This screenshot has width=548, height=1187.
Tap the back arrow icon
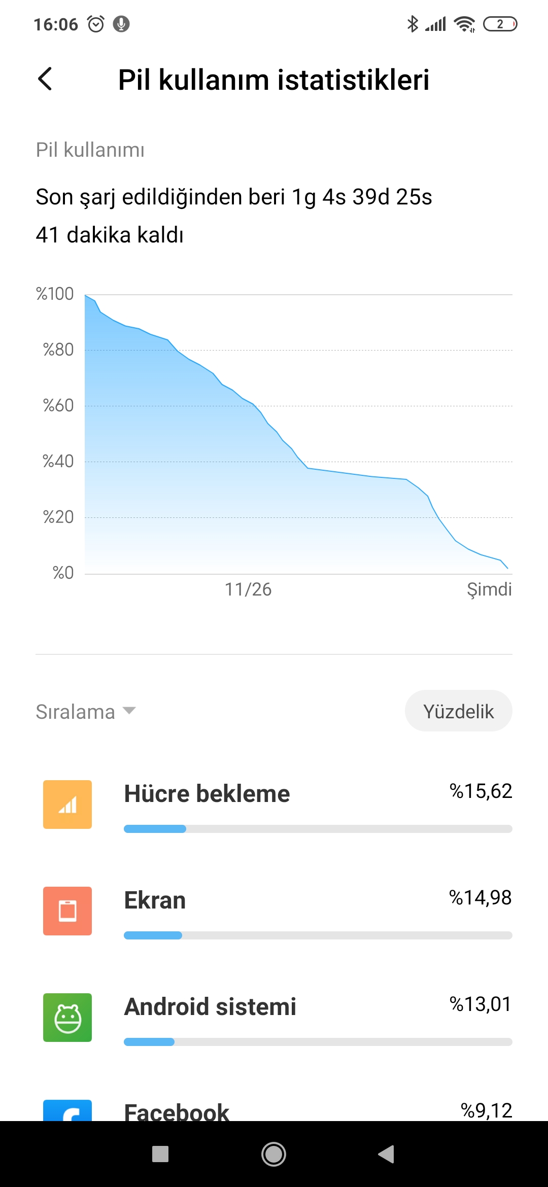pyautogui.click(x=45, y=79)
